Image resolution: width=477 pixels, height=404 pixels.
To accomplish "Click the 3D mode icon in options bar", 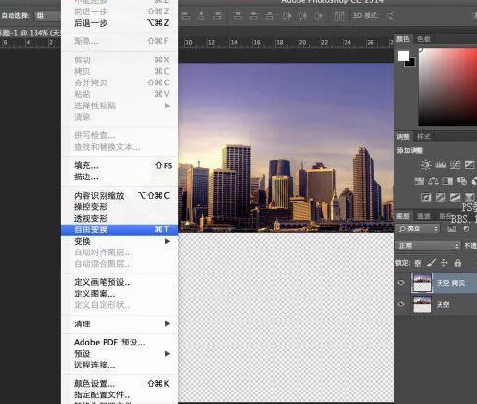I will tap(391, 15).
